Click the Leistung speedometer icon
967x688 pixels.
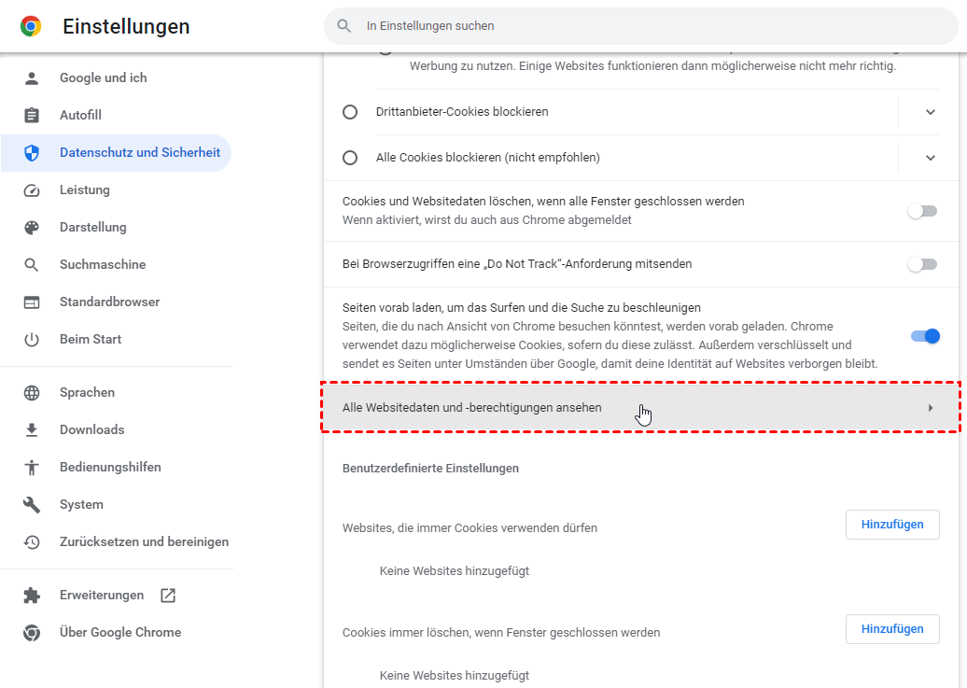pos(32,190)
